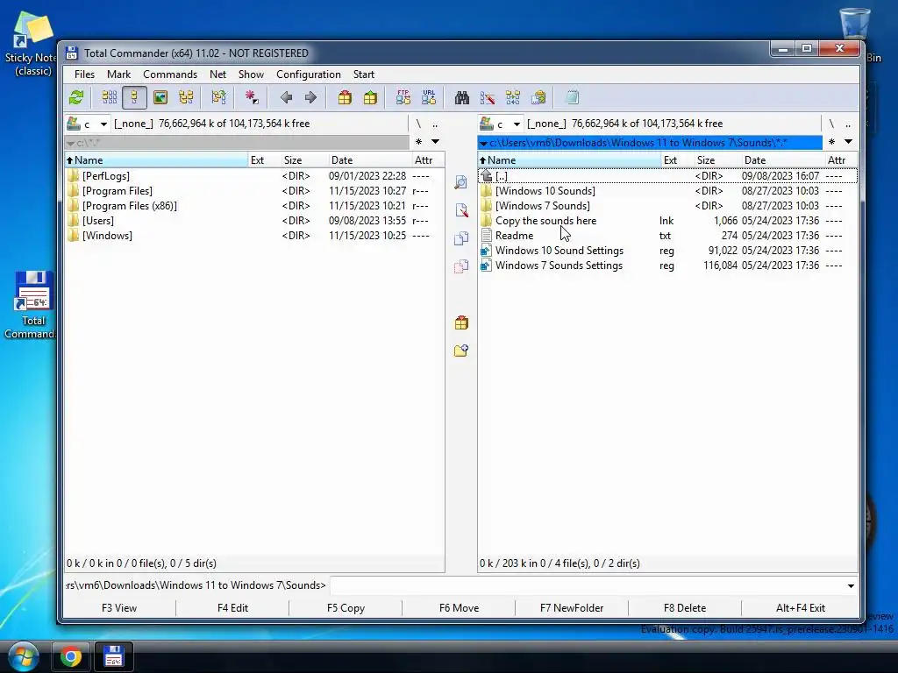Viewport: 898px width, 673px height.
Task: Expand left panel directory history arrow
Action: tap(435, 141)
